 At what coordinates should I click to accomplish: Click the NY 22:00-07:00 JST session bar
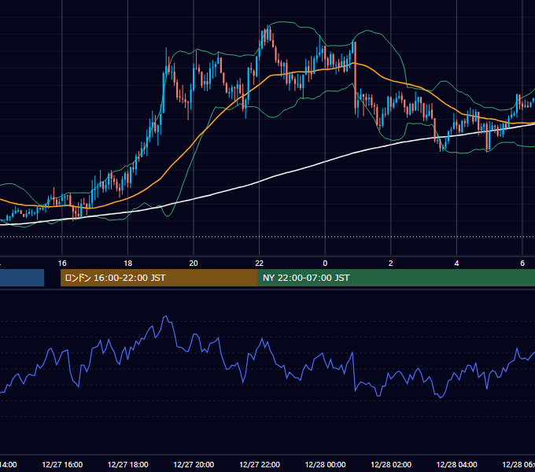[396, 278]
